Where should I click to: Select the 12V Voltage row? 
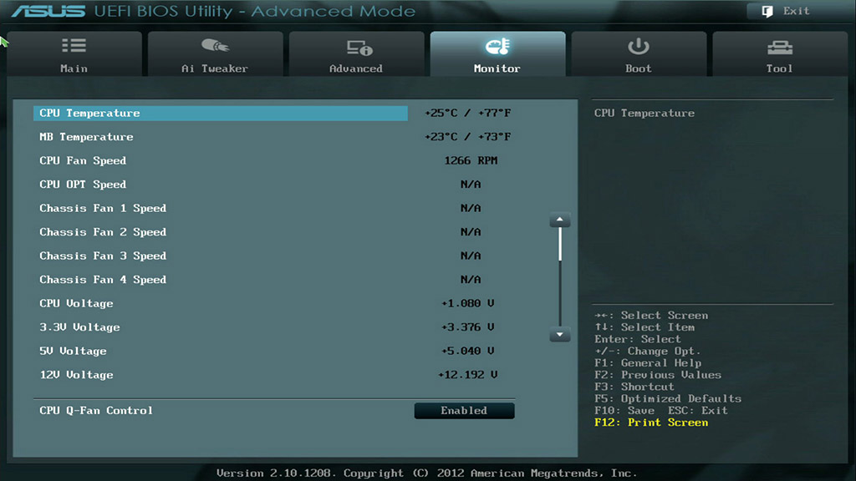tap(275, 375)
